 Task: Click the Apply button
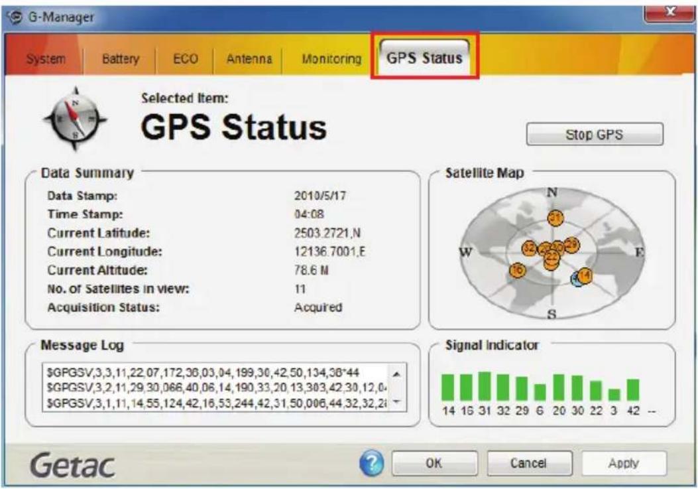624,463
